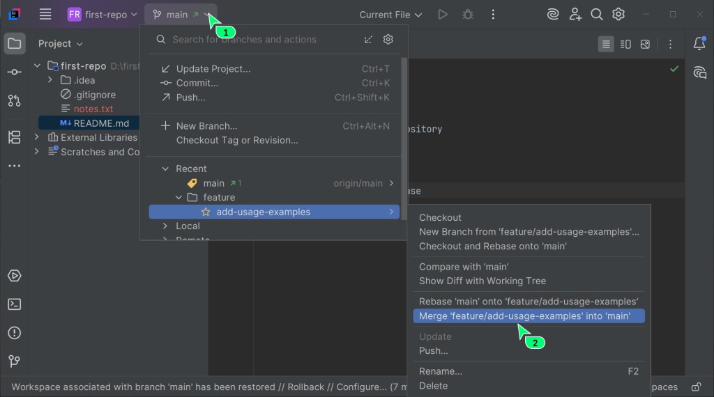Open the main branch widget dropdown

[181, 15]
